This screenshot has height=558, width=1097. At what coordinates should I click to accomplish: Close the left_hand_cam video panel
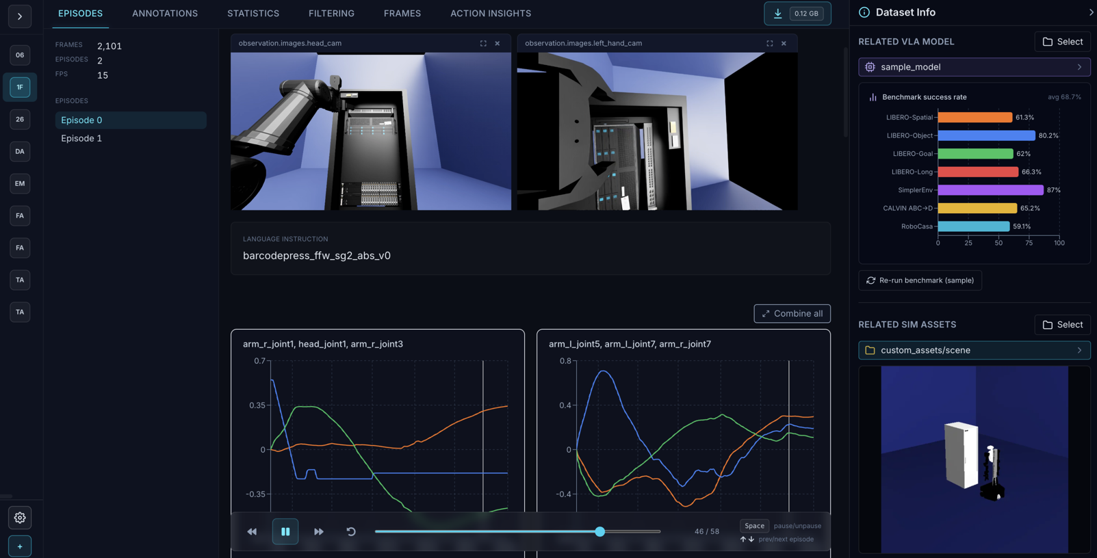[784, 43]
